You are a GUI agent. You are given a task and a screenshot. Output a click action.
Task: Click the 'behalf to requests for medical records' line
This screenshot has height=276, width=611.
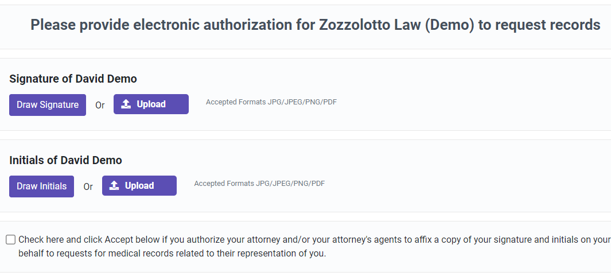tap(172, 253)
